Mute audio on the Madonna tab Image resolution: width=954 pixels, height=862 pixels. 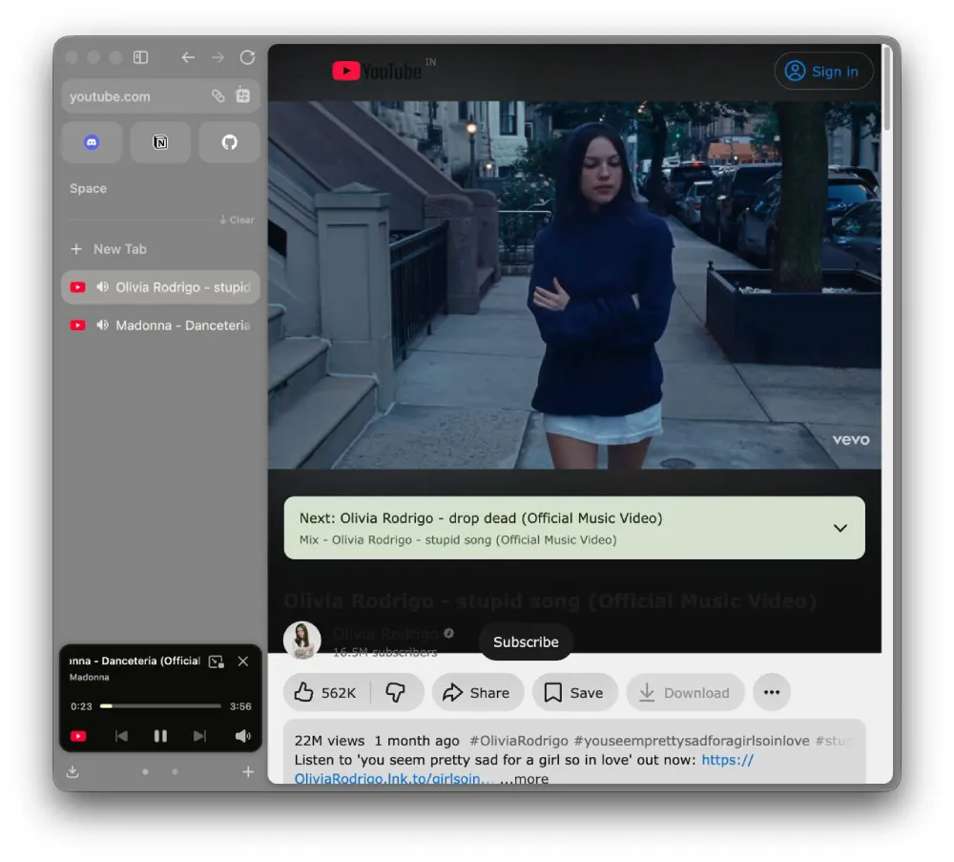tap(102, 326)
